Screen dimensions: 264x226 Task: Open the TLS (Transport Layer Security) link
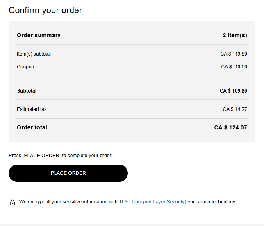coord(152,202)
